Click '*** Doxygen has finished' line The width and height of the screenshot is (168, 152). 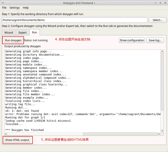[24, 130]
